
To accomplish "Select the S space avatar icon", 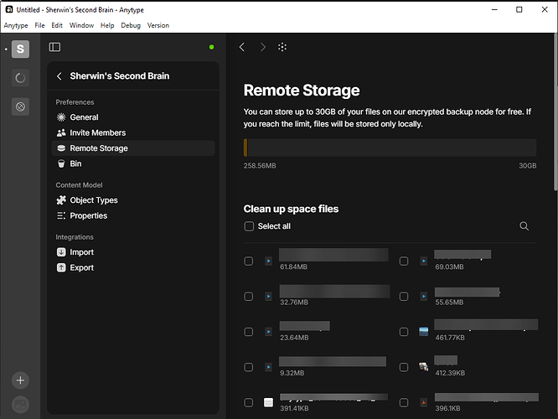I will coord(20,49).
